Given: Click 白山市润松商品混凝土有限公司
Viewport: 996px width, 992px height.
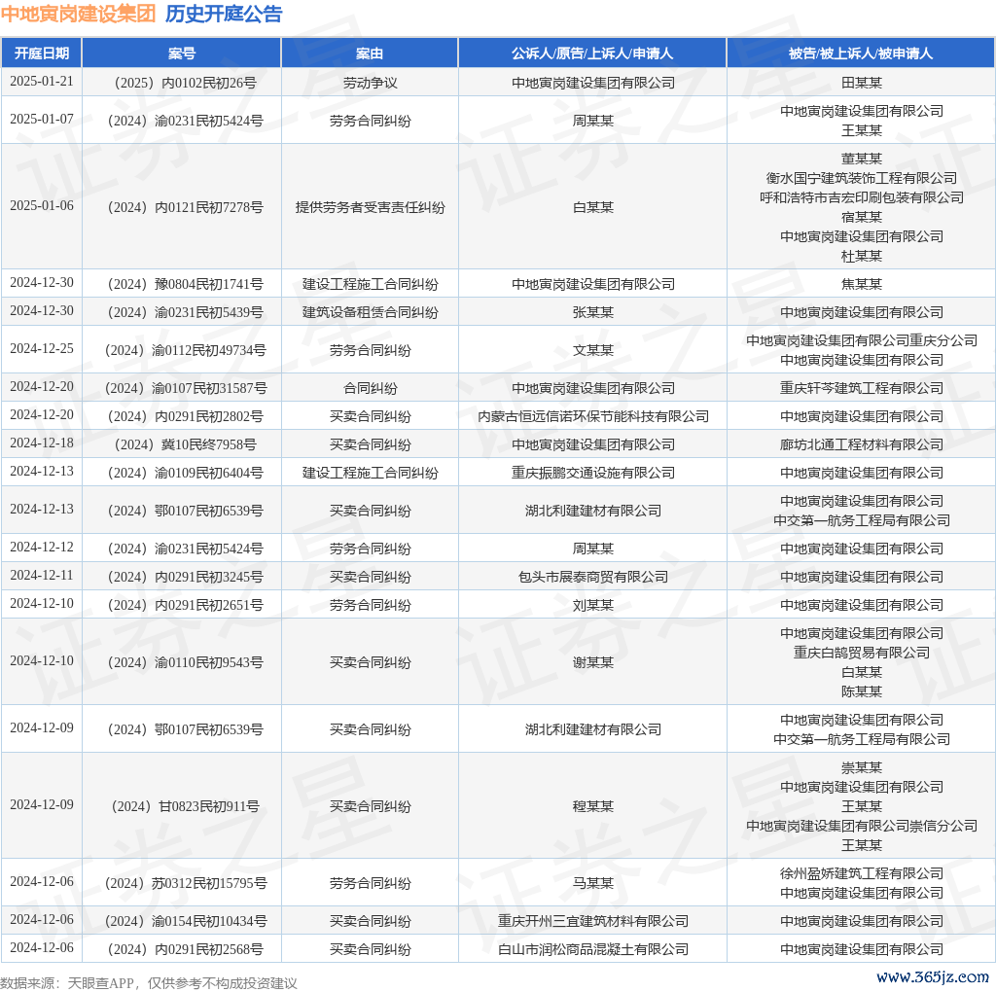Looking at the screenshot, I should click(x=592, y=949).
